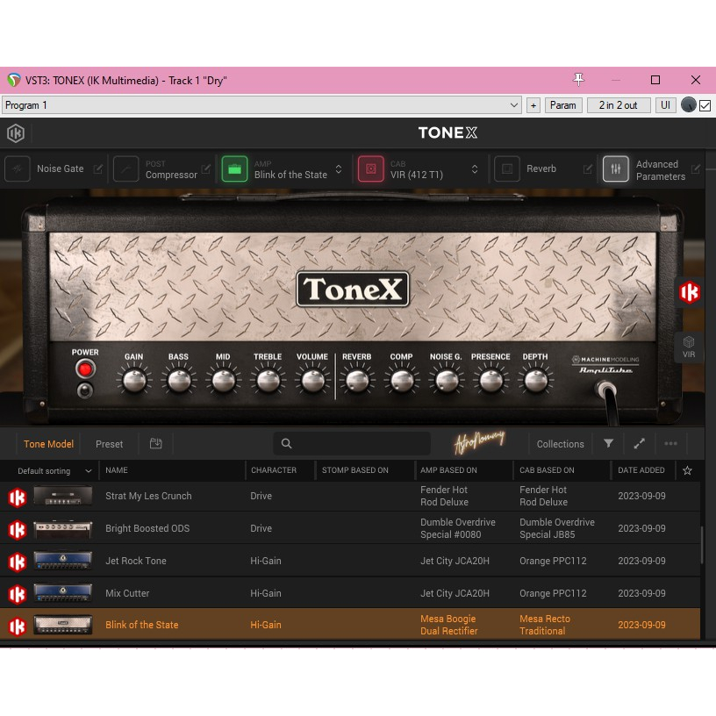Toggle the Noise Gate module on
The height and width of the screenshot is (716, 716).
(x=18, y=169)
